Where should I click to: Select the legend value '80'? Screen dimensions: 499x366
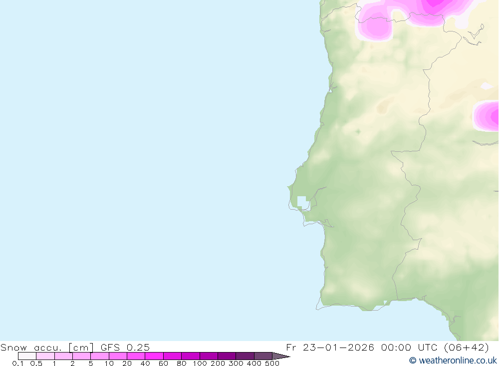point(182,364)
